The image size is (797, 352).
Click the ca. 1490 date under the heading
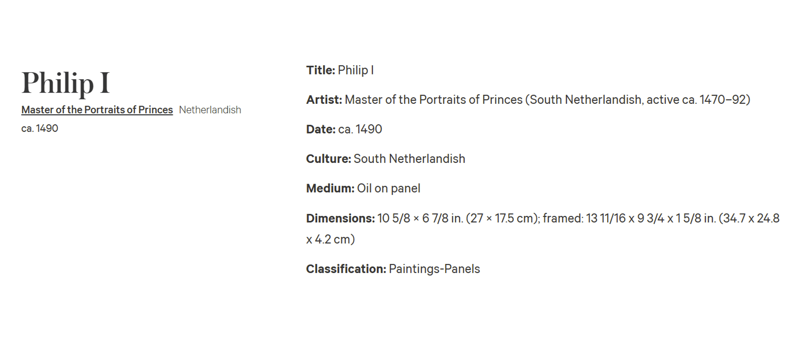(x=40, y=128)
